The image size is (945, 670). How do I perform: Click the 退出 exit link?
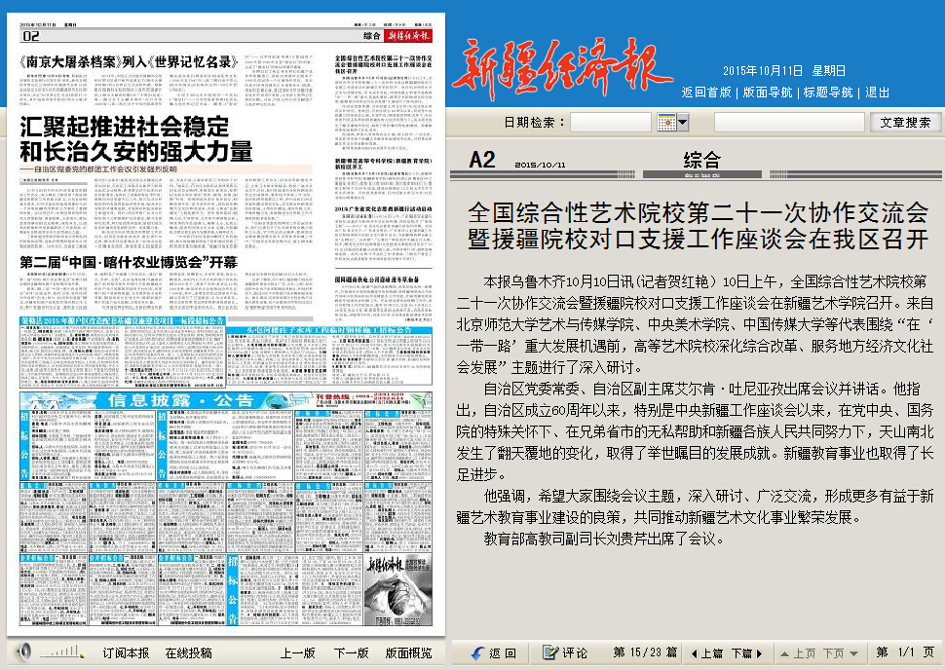pos(877,92)
